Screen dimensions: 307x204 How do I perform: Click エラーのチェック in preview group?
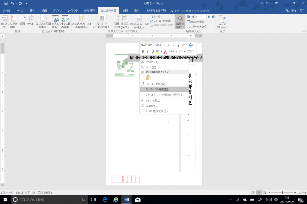pos(197,26)
